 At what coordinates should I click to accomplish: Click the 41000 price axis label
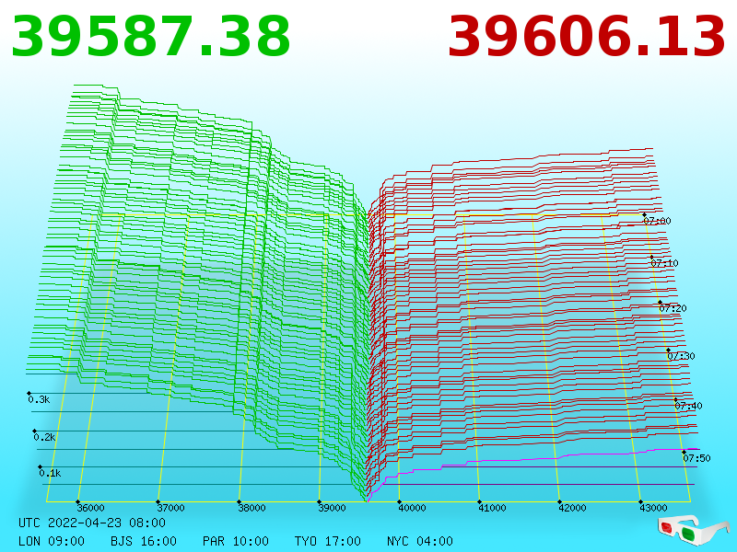click(x=492, y=508)
